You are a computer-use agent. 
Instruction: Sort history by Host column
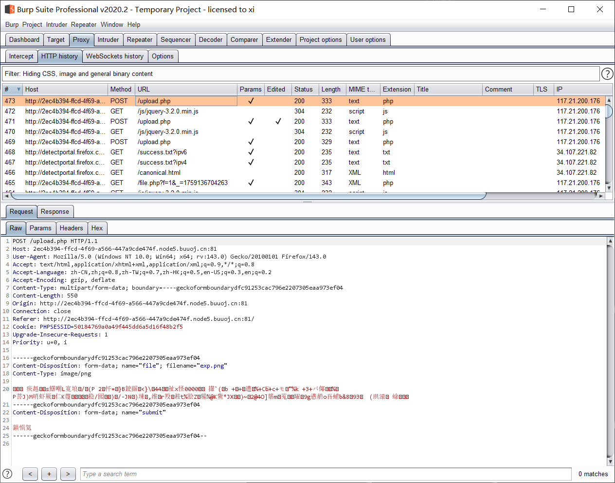pos(65,90)
